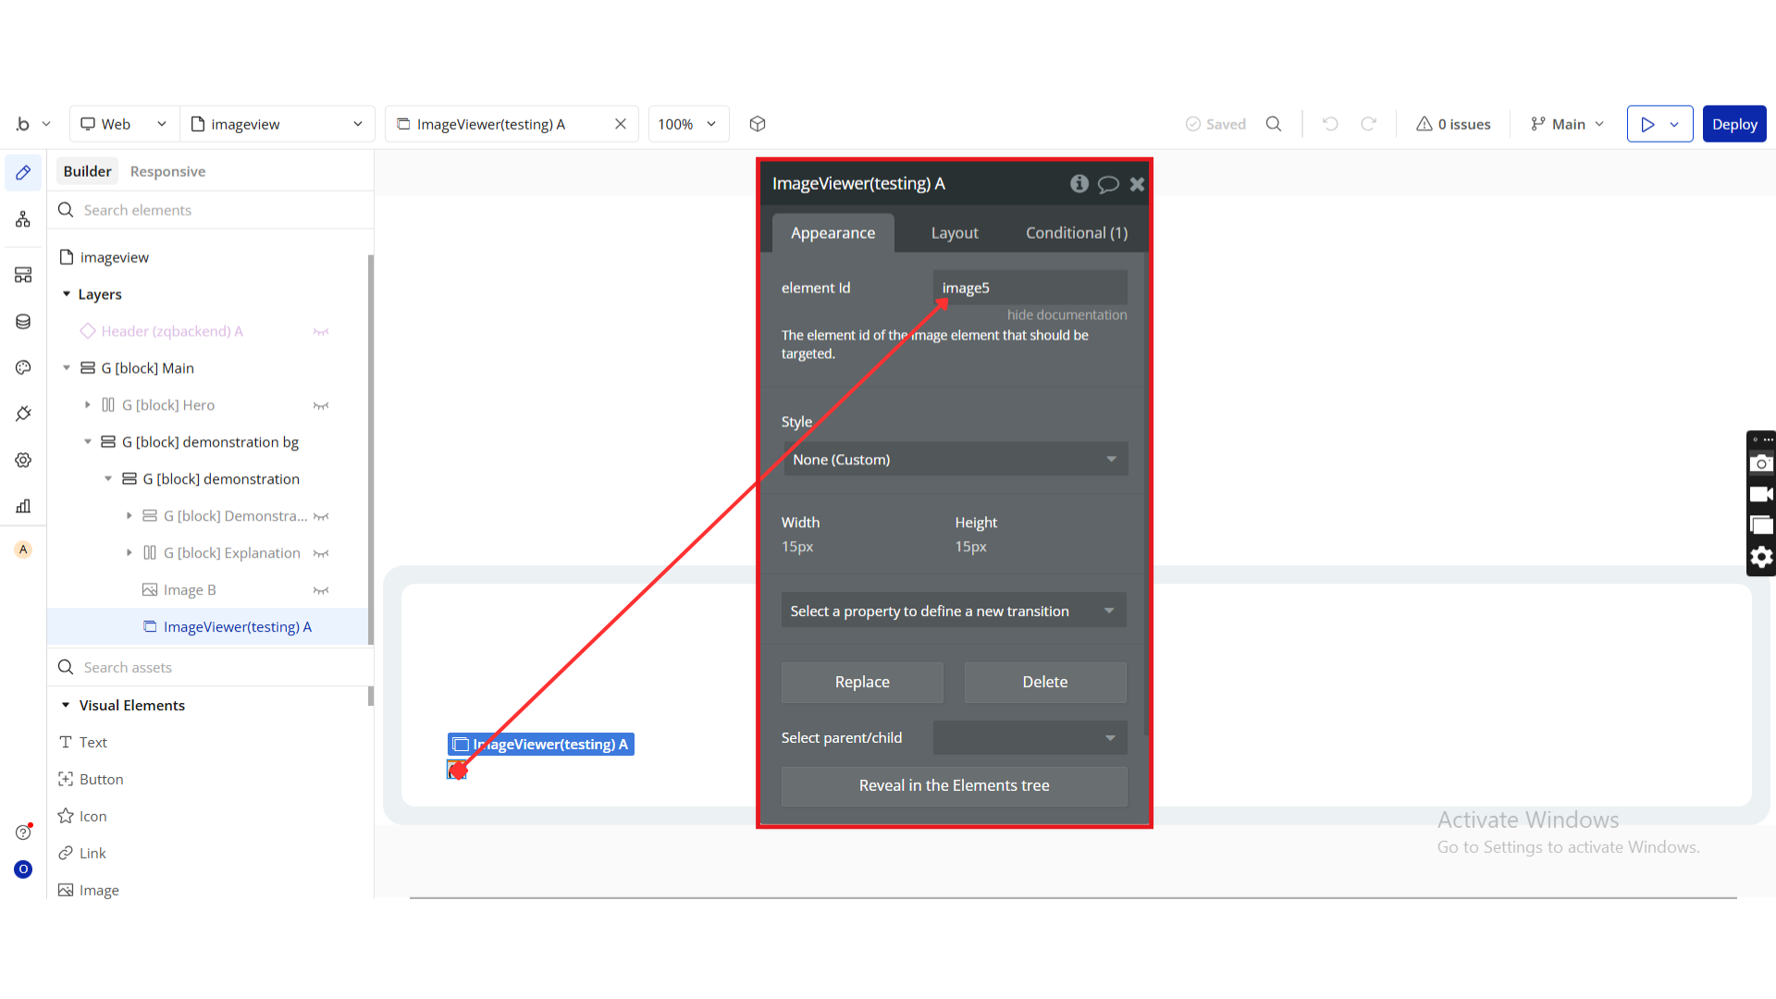Click Reveal in the Elements tree button
The width and height of the screenshot is (1776, 999).
coord(954,785)
